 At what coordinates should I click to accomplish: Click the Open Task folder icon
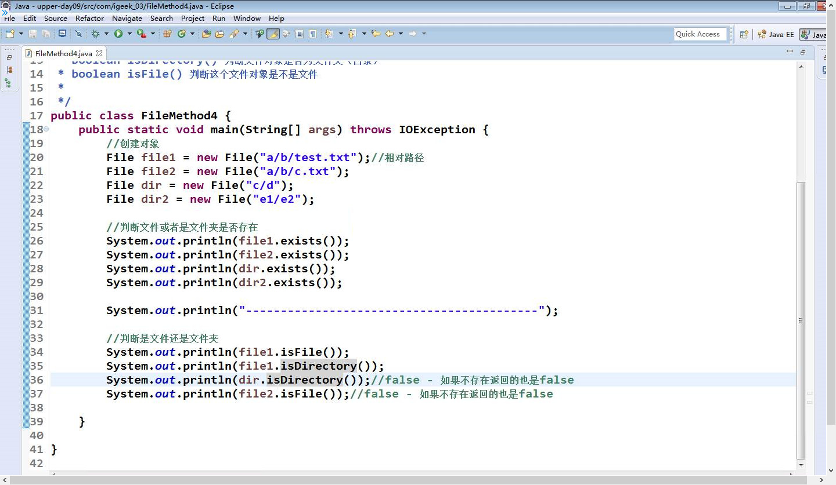(x=219, y=34)
